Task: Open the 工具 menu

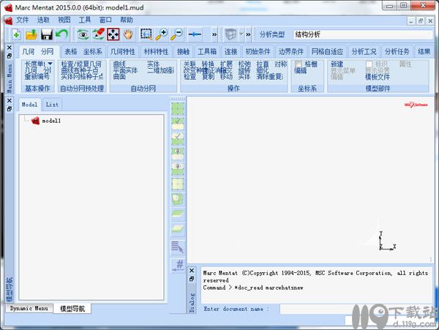Action: (x=85, y=20)
